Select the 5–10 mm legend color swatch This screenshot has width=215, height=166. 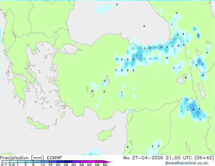(37, 162)
